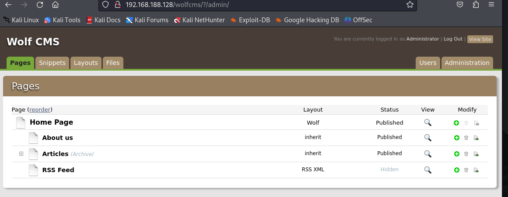
Task: Click the Modify column header
Action: click(x=467, y=110)
